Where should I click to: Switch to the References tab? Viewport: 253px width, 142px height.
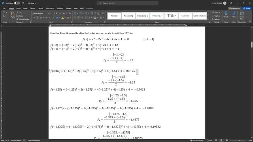pos(50,8)
